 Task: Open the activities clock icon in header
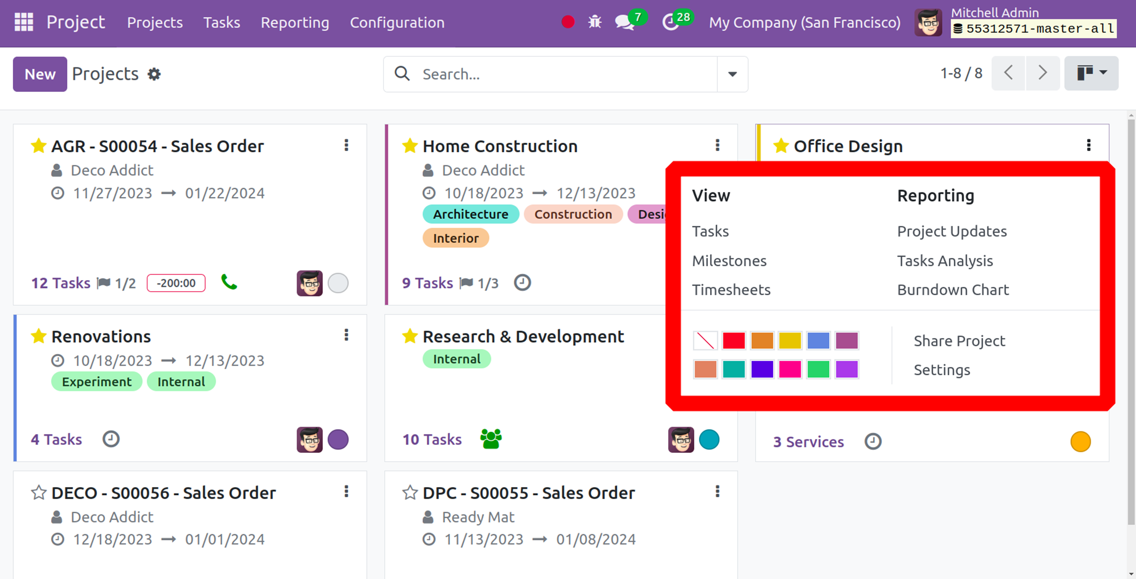click(x=670, y=22)
